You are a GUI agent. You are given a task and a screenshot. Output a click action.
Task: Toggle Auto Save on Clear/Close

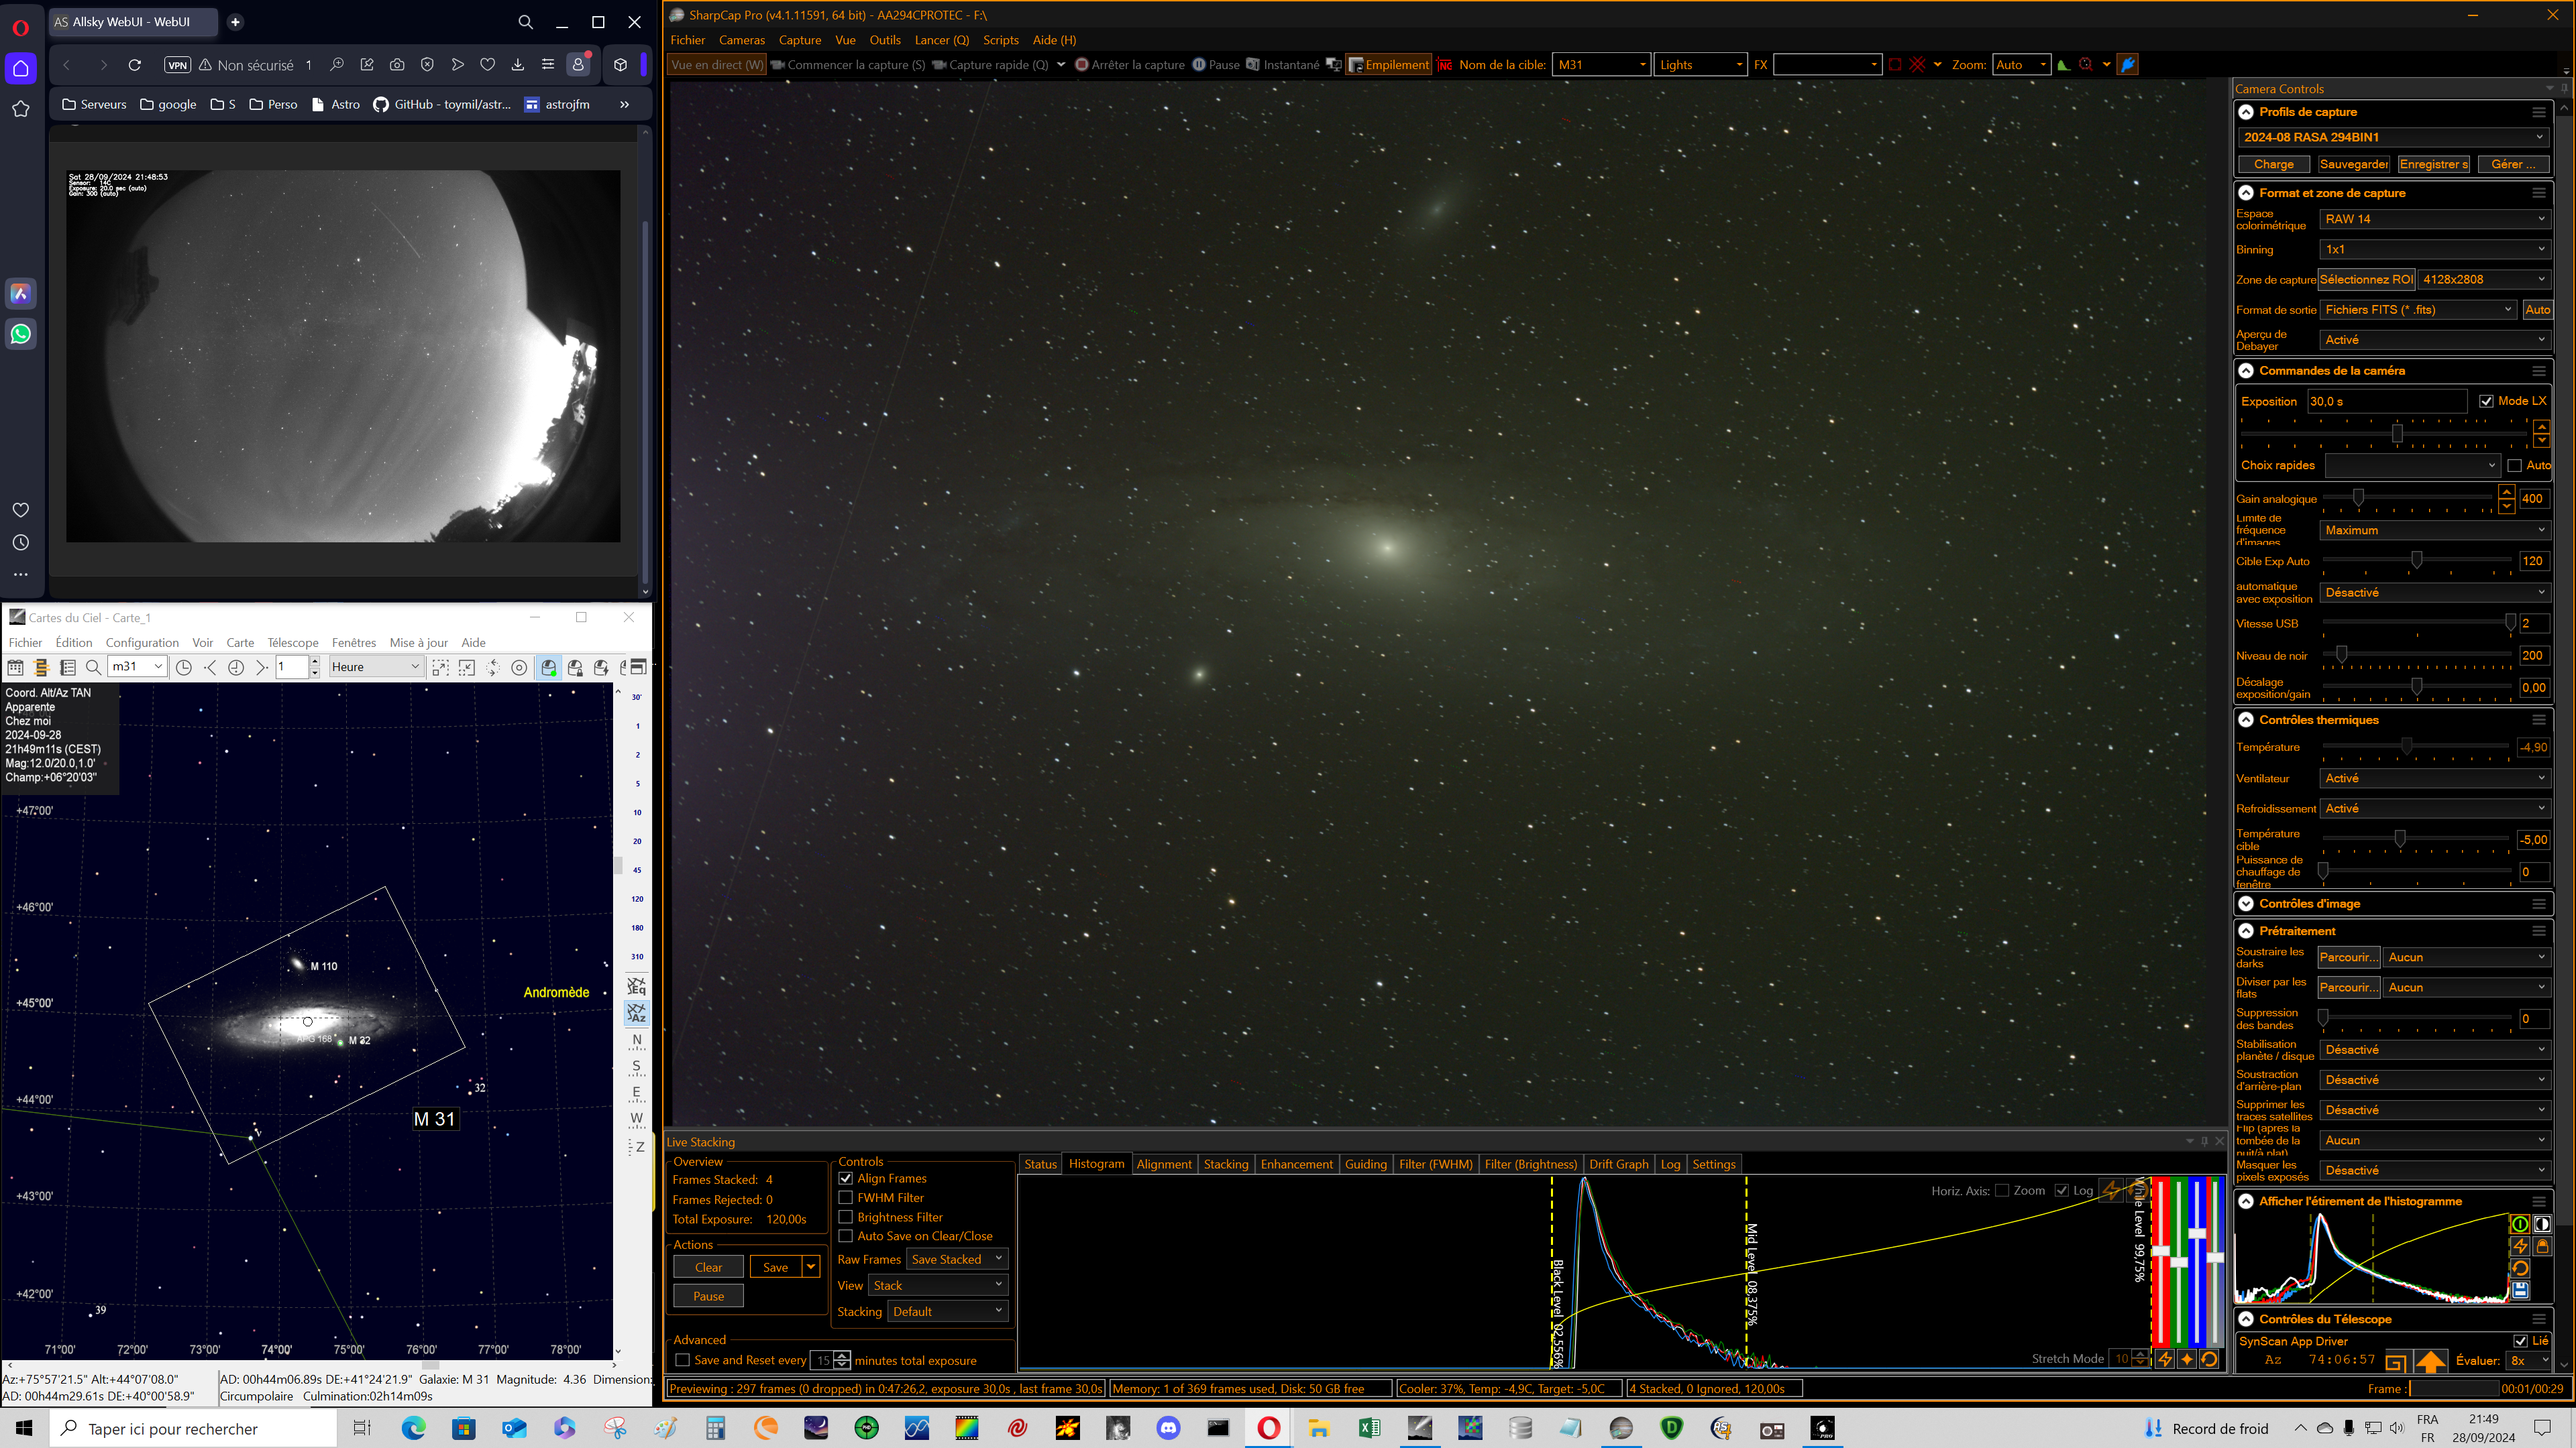click(846, 1236)
